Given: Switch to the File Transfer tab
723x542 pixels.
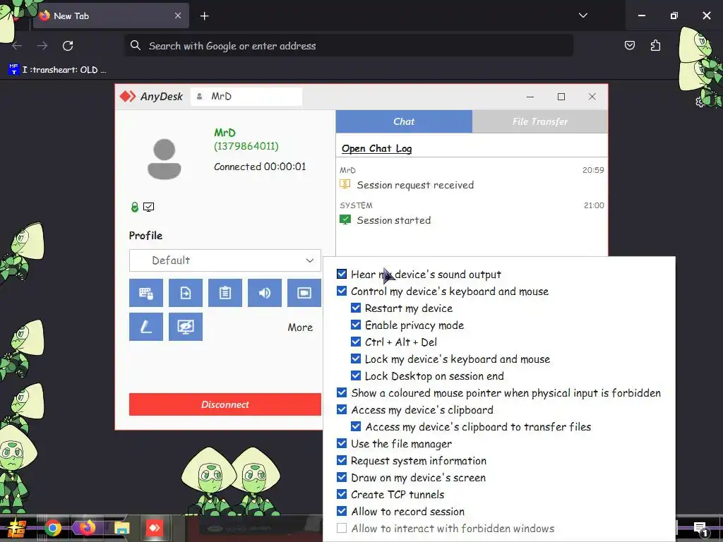Looking at the screenshot, I should [540, 121].
